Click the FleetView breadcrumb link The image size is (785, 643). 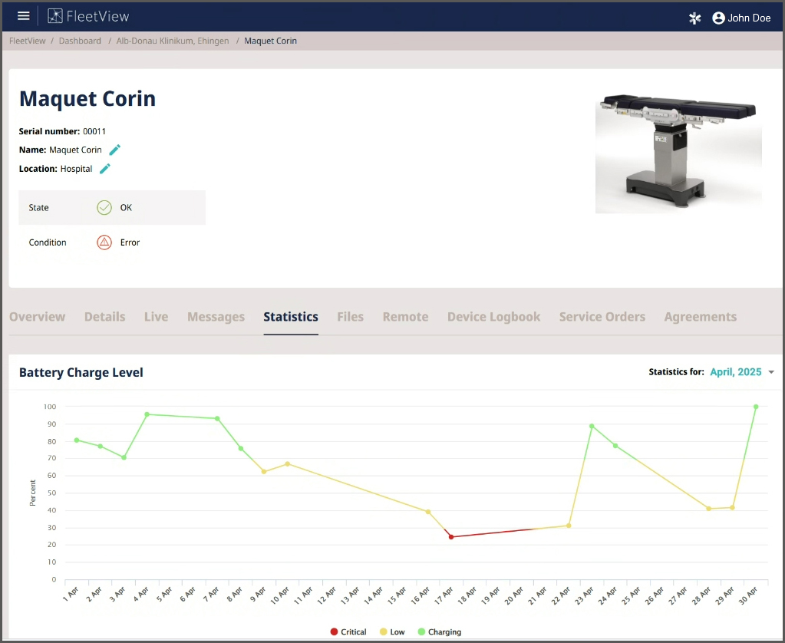[28, 41]
